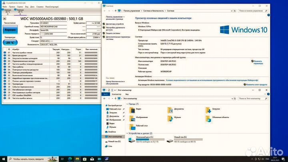
Task: Open the Видео folder icon in Папки
Action: (x=132, y=110)
